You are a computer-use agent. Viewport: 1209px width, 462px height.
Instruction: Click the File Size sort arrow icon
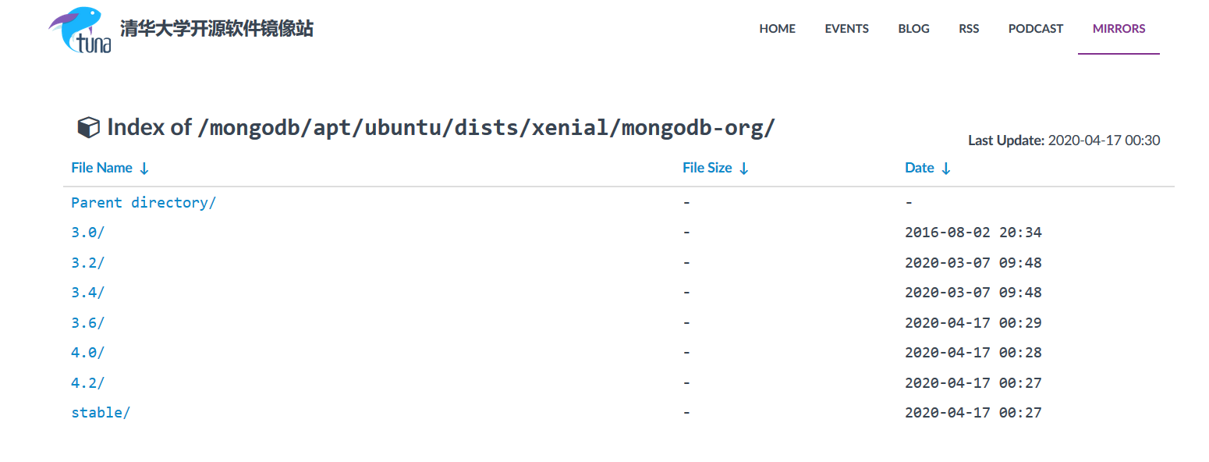click(743, 168)
